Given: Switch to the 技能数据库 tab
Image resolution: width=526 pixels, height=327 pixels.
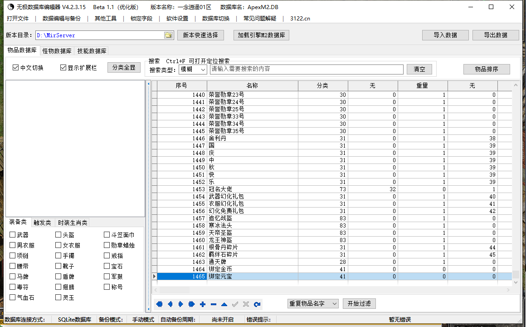Looking at the screenshot, I should click(x=92, y=51).
